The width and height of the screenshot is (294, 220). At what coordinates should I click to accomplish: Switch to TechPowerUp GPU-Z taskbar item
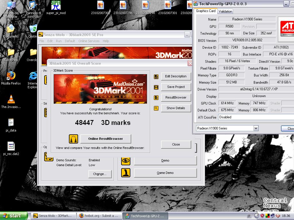146,216
